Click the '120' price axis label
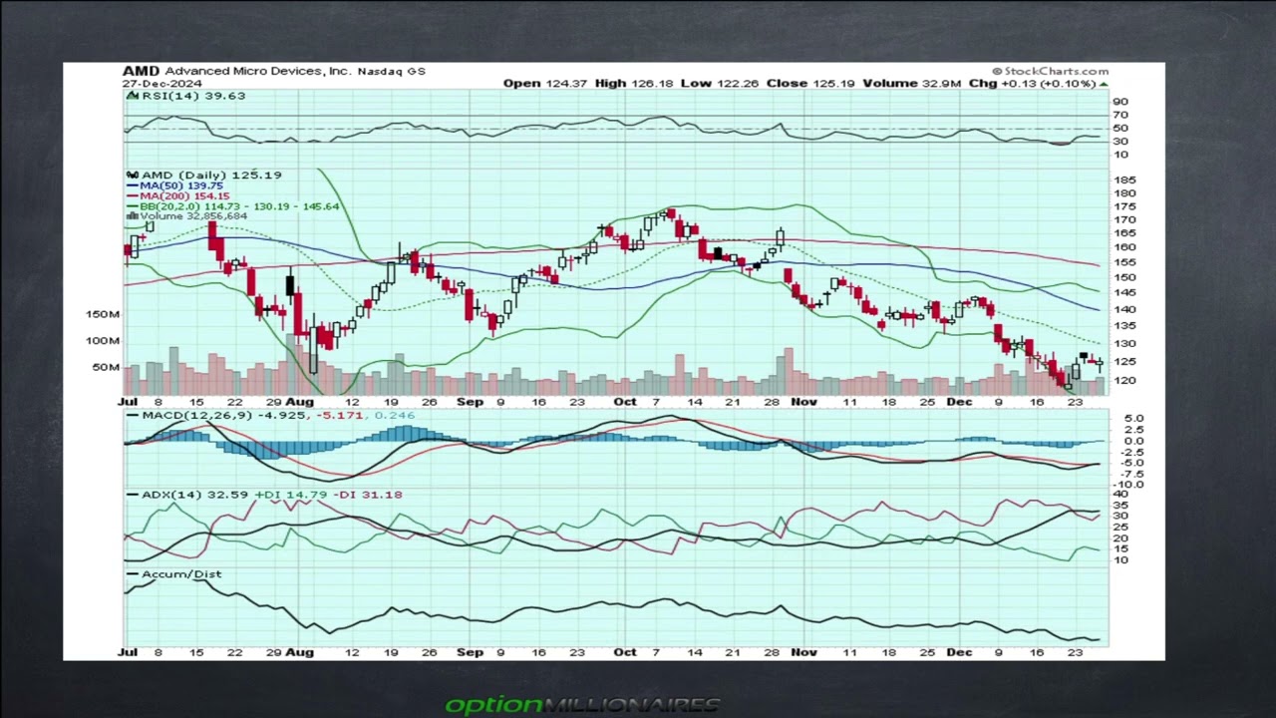Image resolution: width=1276 pixels, height=718 pixels. coord(1124,381)
